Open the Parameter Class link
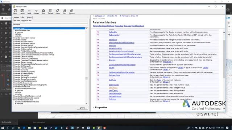 pyautogui.click(x=100, y=26)
